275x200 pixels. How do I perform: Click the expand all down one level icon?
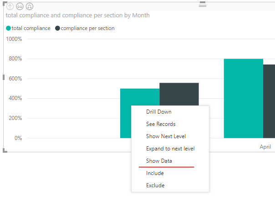(x=30, y=6)
